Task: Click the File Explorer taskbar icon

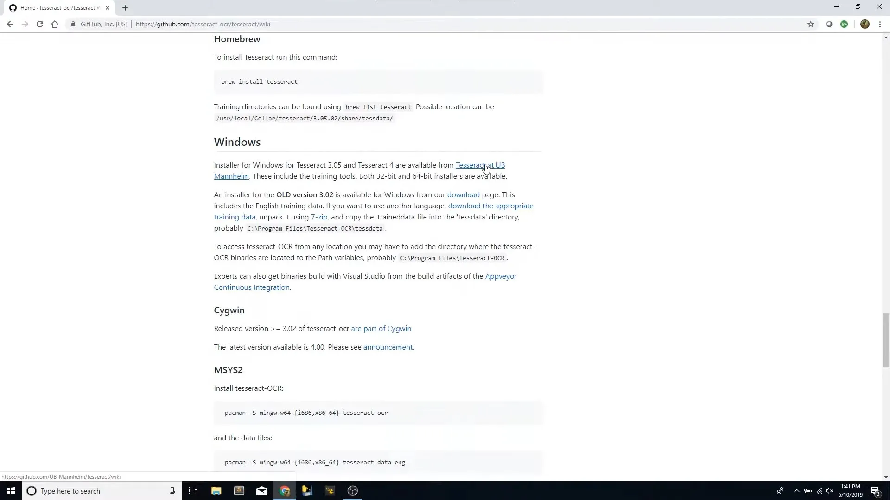Action: point(216,490)
